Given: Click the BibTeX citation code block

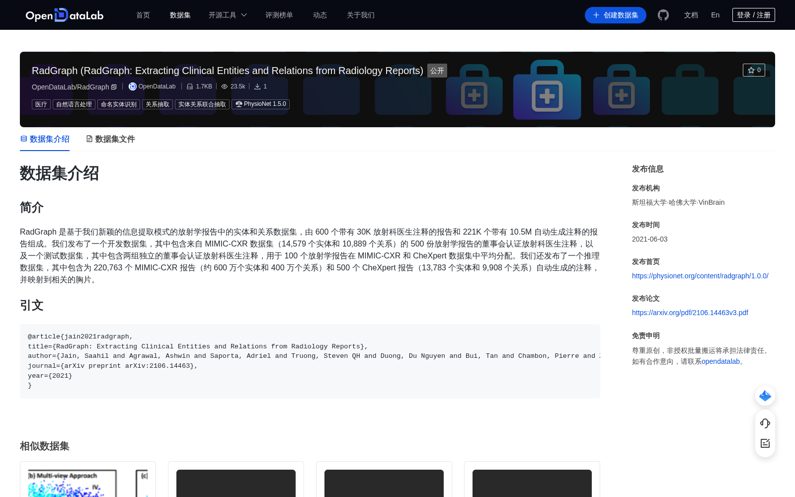Looking at the screenshot, I should click(x=310, y=361).
